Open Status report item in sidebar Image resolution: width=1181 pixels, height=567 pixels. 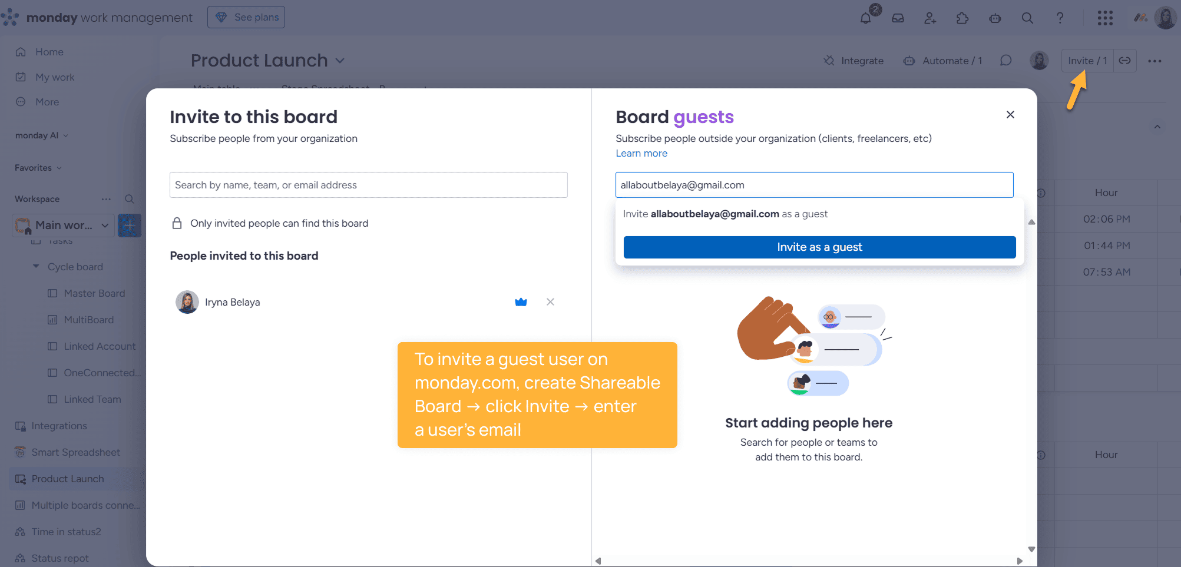(x=59, y=558)
